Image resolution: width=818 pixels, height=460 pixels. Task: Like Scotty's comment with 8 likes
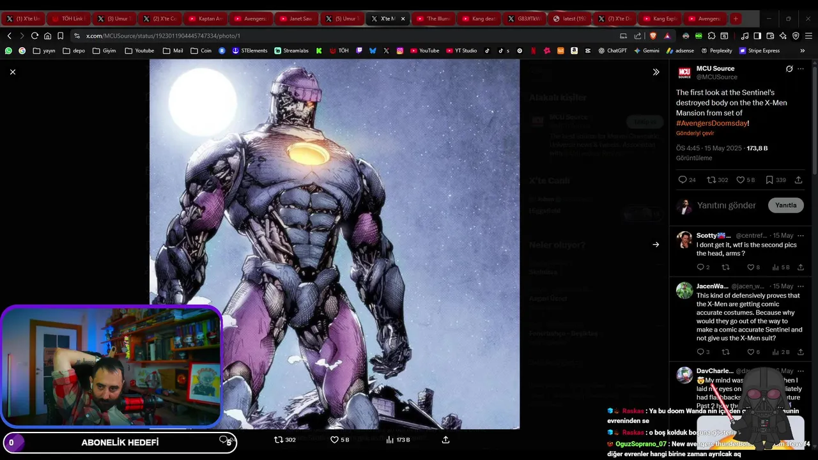click(753, 267)
